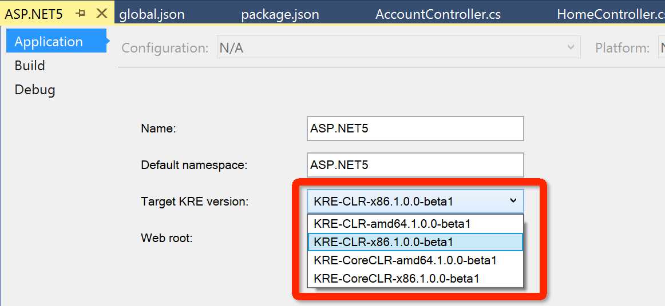The width and height of the screenshot is (665, 306).
Task: Open the AccountController.cs tab
Action: [438, 14]
